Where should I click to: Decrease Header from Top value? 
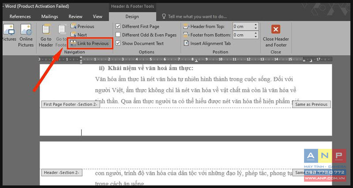(x=256, y=28)
